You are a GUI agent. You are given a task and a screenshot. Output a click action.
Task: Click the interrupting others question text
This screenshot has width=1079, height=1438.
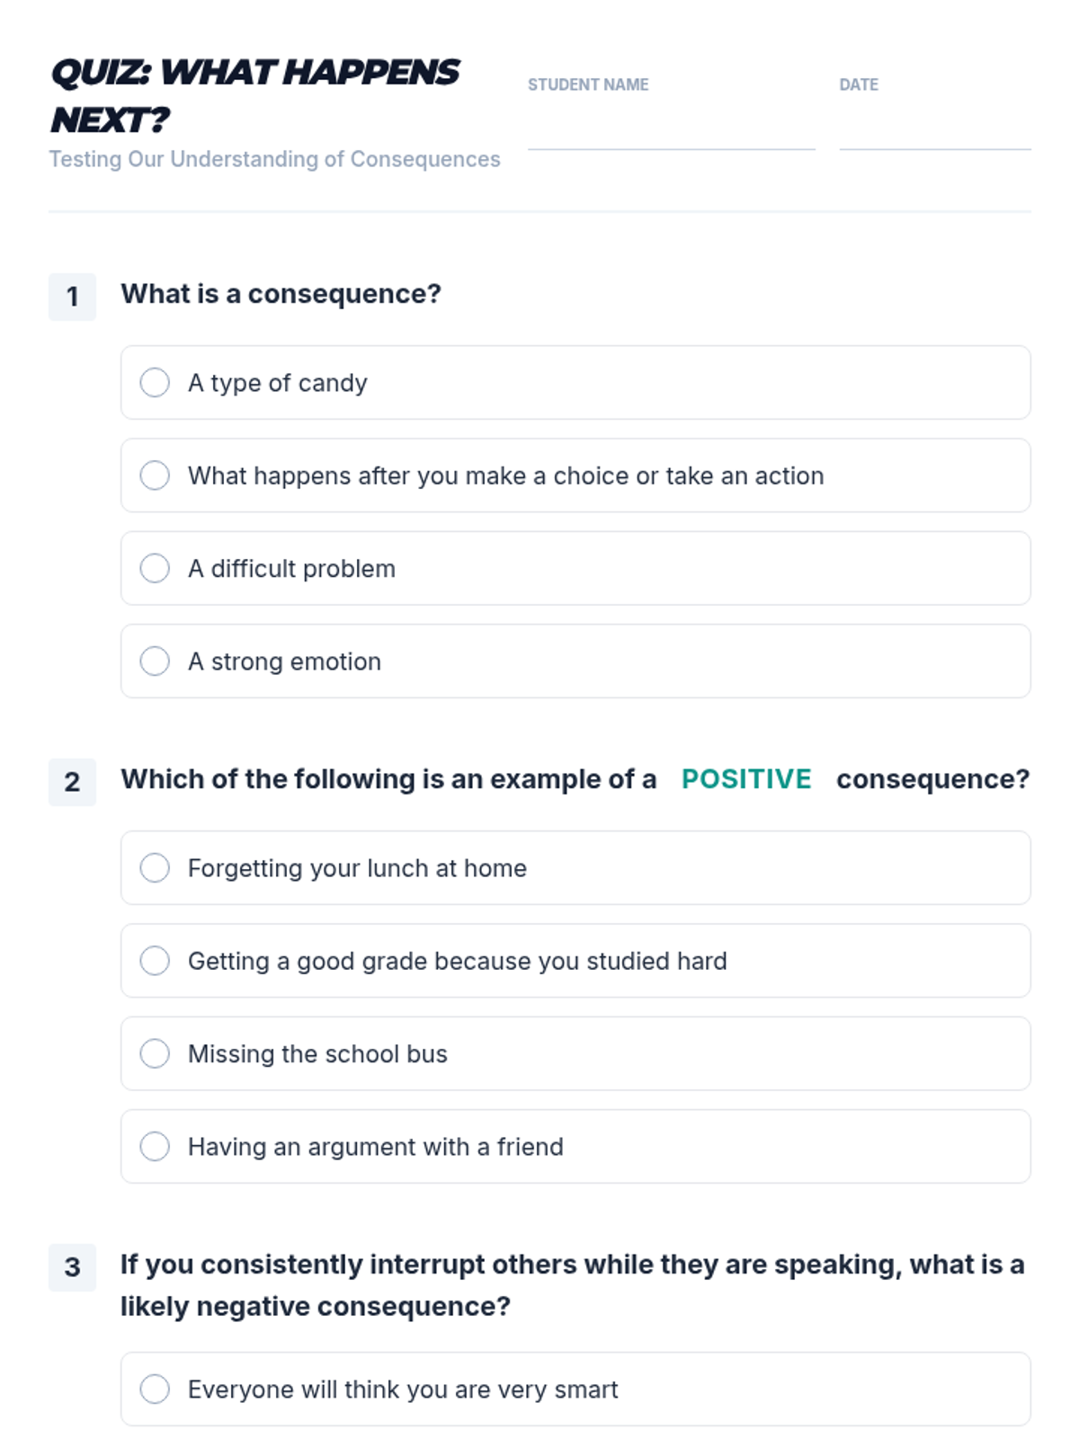[572, 1285]
